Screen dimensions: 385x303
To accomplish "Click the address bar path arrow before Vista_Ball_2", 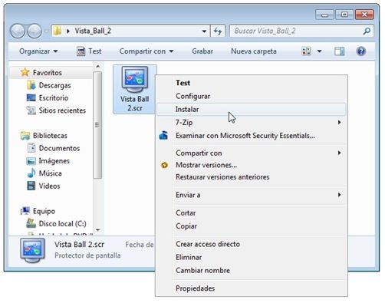I will (68, 31).
